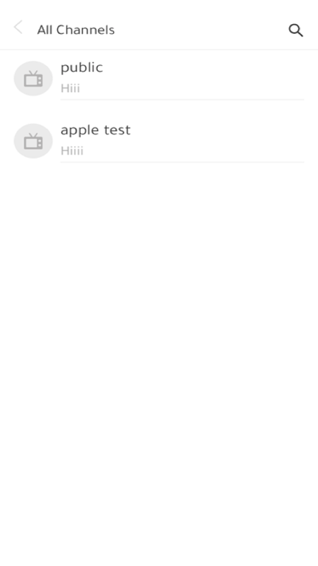
Task: Tap the TV avatar for apple test
Action: pyautogui.click(x=33, y=142)
